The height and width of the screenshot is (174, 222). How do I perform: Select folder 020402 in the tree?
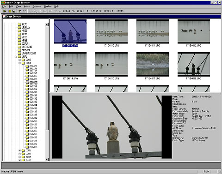tap(33, 70)
